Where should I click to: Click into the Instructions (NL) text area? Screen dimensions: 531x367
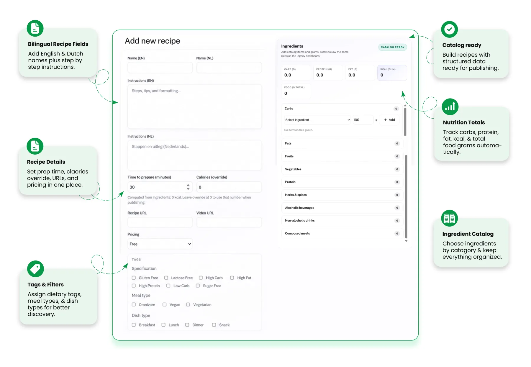[x=195, y=155]
